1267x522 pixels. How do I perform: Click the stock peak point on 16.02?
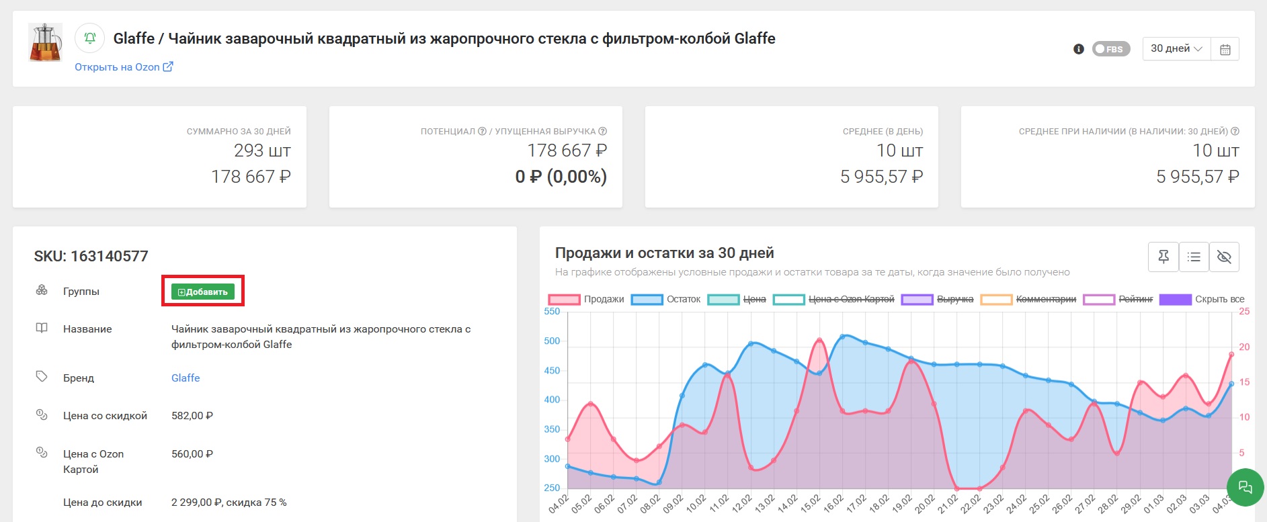[x=843, y=336]
